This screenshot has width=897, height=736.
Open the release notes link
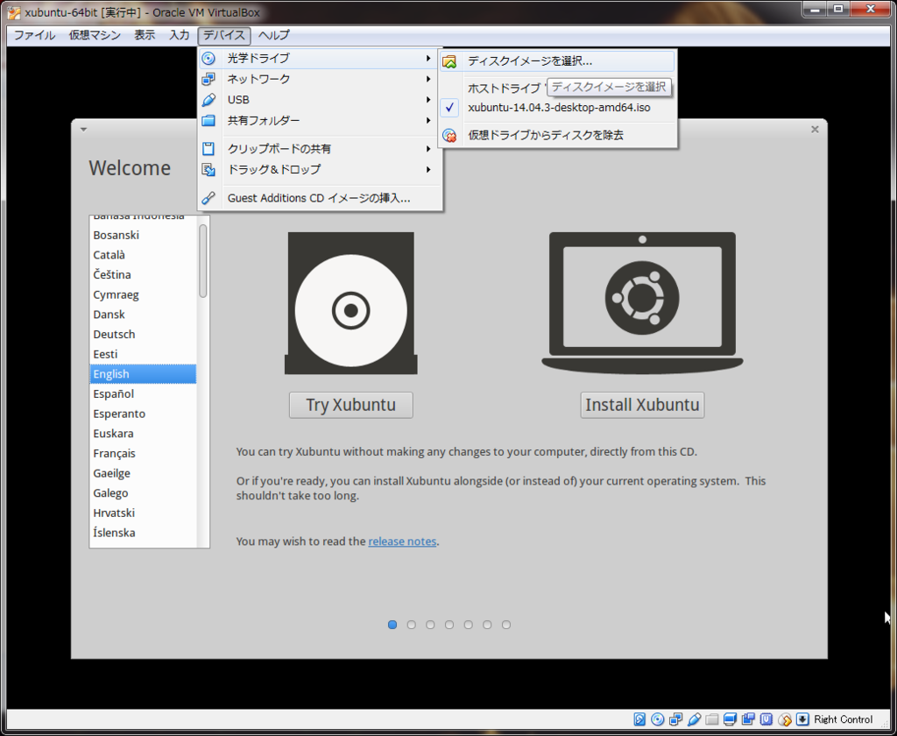point(402,541)
